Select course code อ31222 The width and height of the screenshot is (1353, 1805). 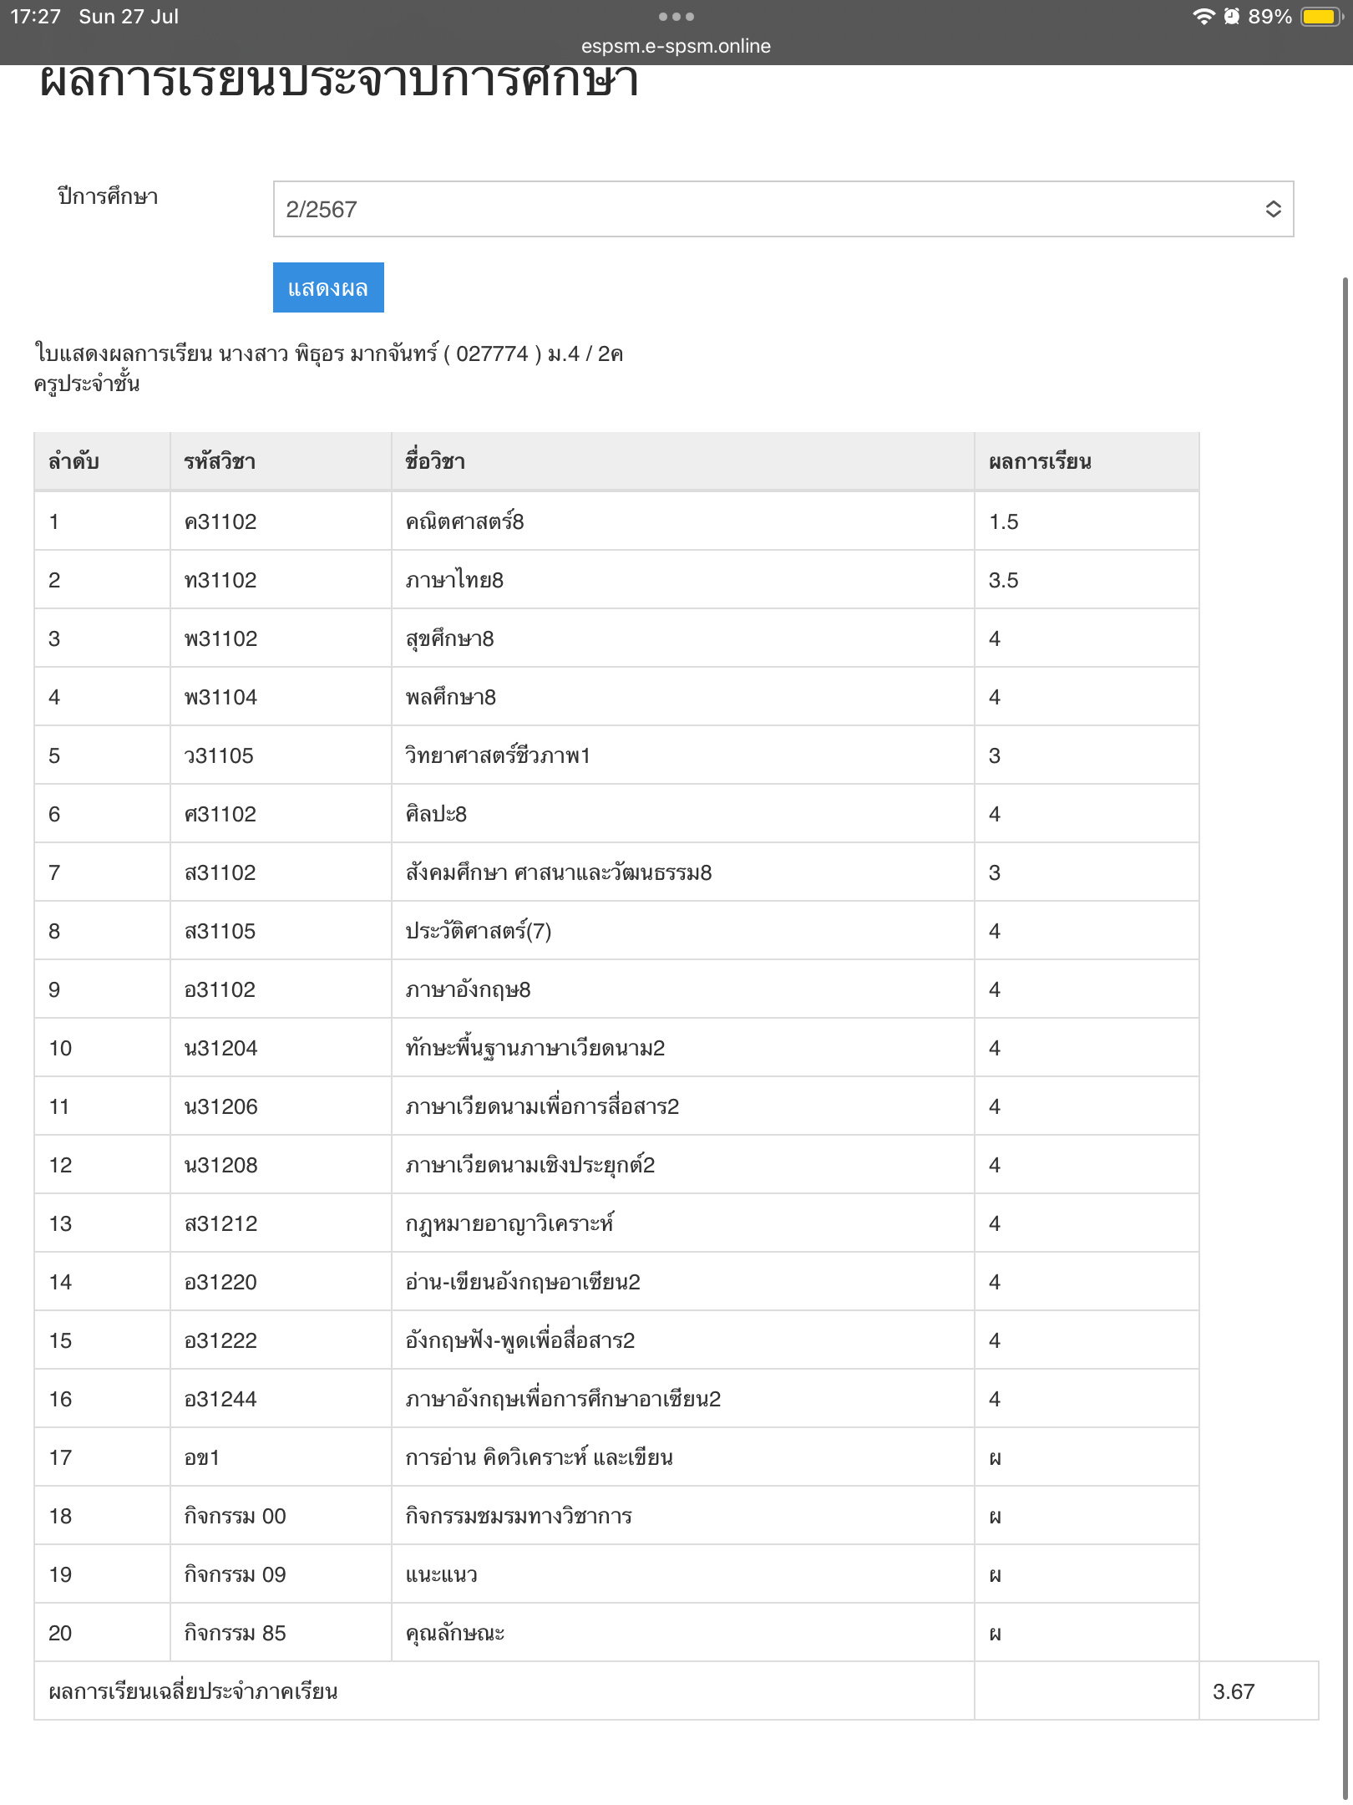pos(220,1340)
